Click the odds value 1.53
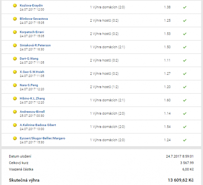 (x=167, y=34)
